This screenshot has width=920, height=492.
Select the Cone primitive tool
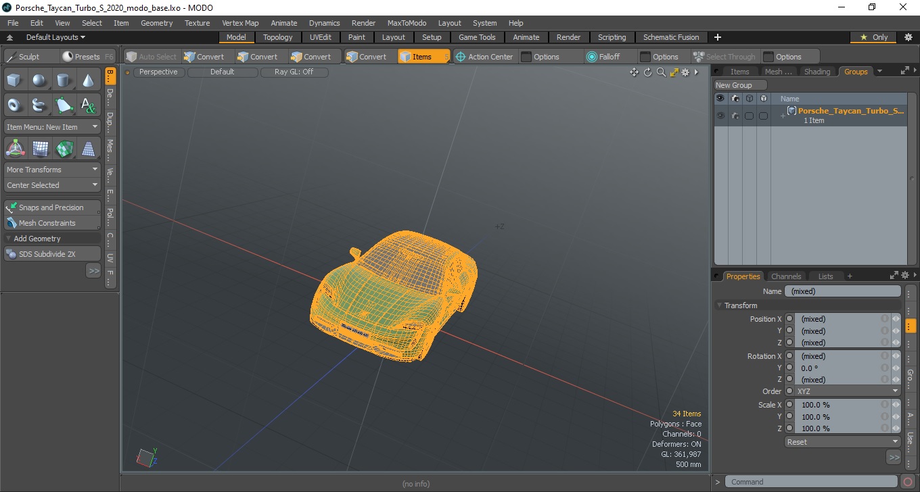(x=89, y=81)
